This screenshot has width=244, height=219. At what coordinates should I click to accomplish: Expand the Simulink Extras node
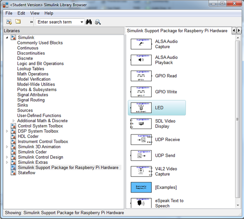[7, 162]
